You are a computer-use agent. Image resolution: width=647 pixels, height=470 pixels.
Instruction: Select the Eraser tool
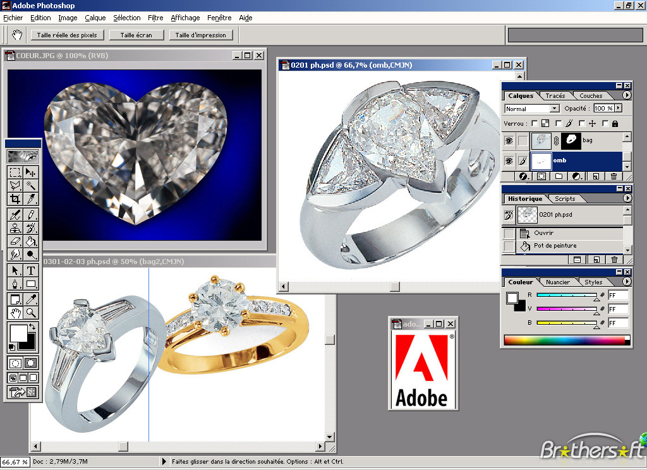tap(15, 241)
